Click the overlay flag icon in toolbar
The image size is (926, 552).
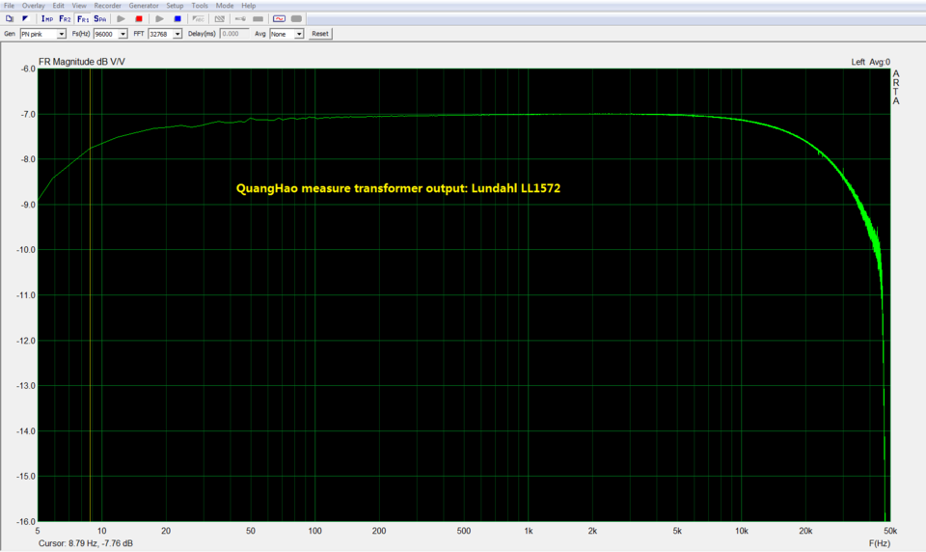coord(25,19)
